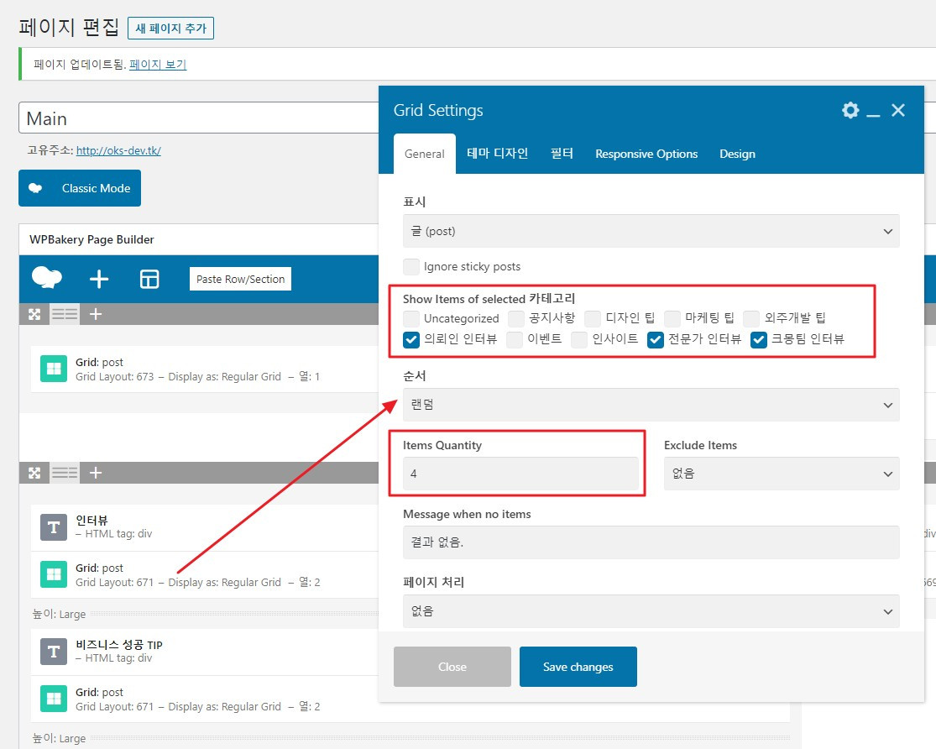Screen dimensions: 936x749
Task: Add column to first row plus icon
Action: click(96, 314)
